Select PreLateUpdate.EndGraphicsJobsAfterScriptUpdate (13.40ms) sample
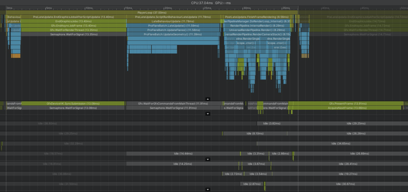 point(73,17)
